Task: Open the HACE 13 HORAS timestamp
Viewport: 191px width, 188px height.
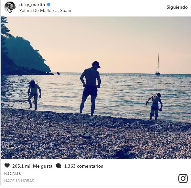Action: [19, 181]
